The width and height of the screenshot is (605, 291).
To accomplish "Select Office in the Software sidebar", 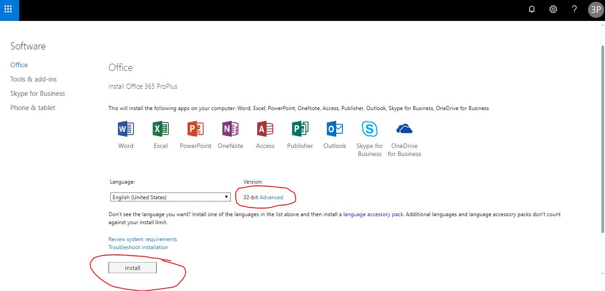I will pyautogui.click(x=19, y=65).
